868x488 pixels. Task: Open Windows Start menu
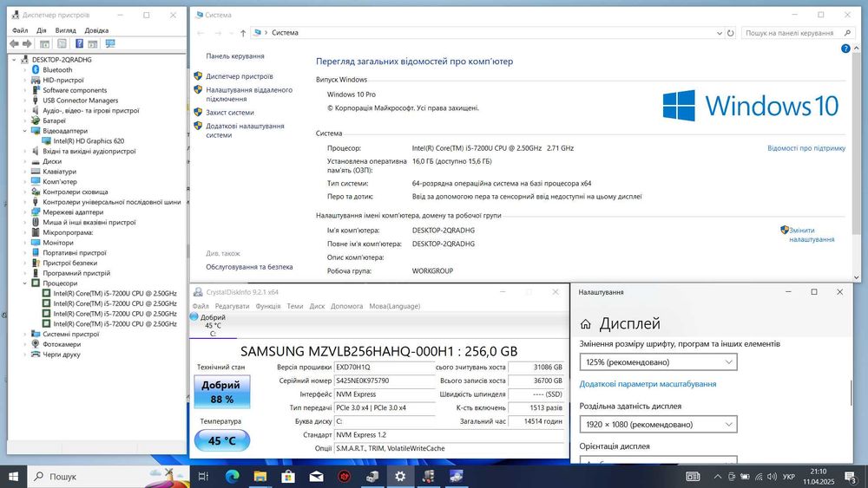coord(13,477)
